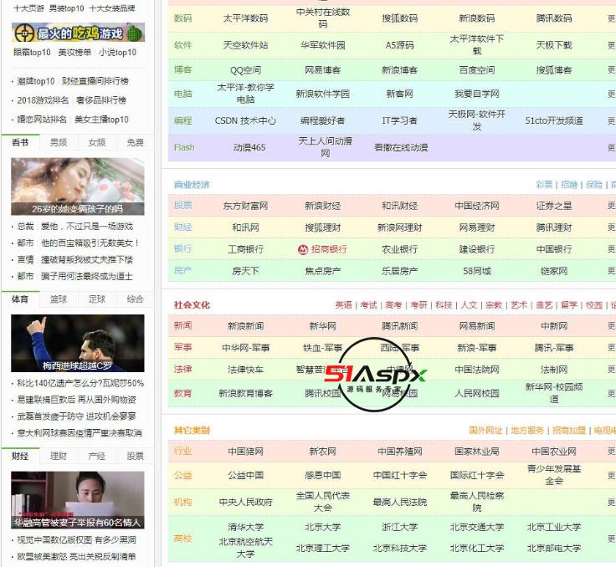Visit 中央人民政府 site
616x567 pixels.
[245, 503]
